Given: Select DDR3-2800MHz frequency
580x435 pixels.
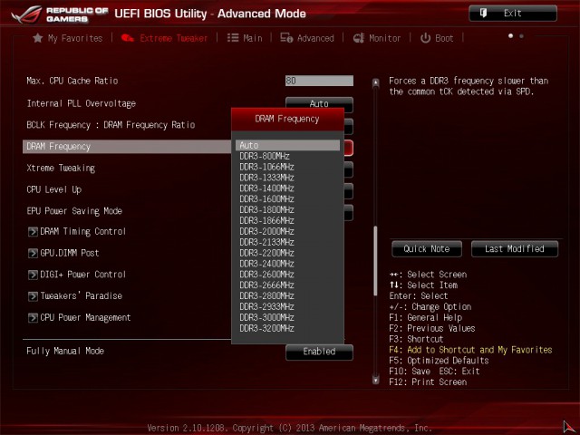Looking at the screenshot, I should [x=287, y=296].
